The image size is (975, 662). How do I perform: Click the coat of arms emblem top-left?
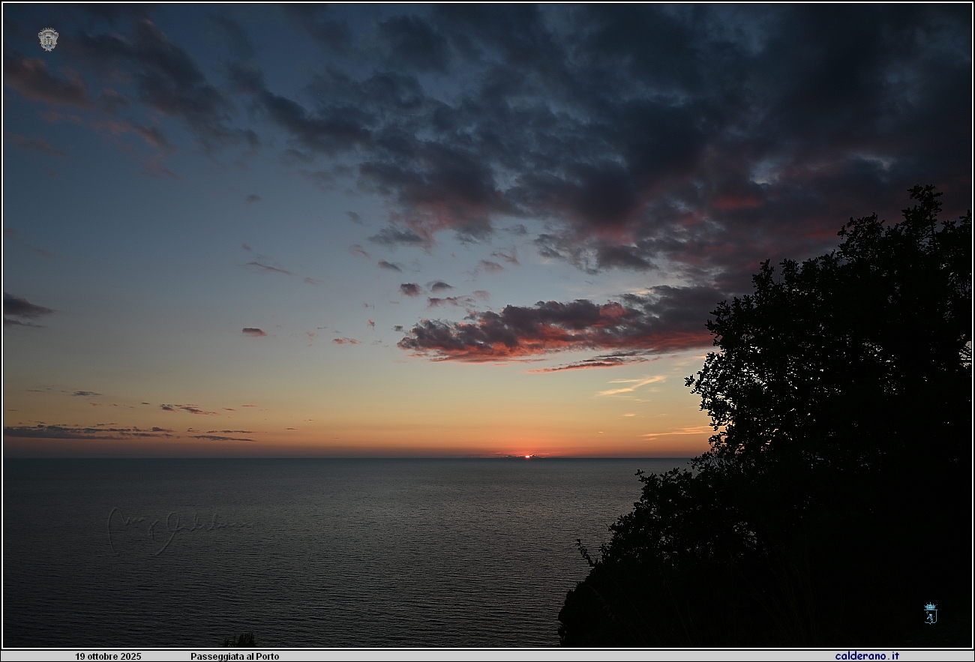pyautogui.click(x=48, y=39)
